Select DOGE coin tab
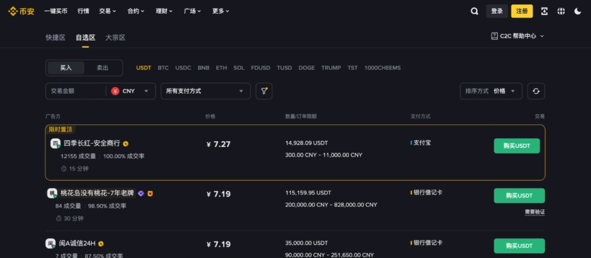 306,68
